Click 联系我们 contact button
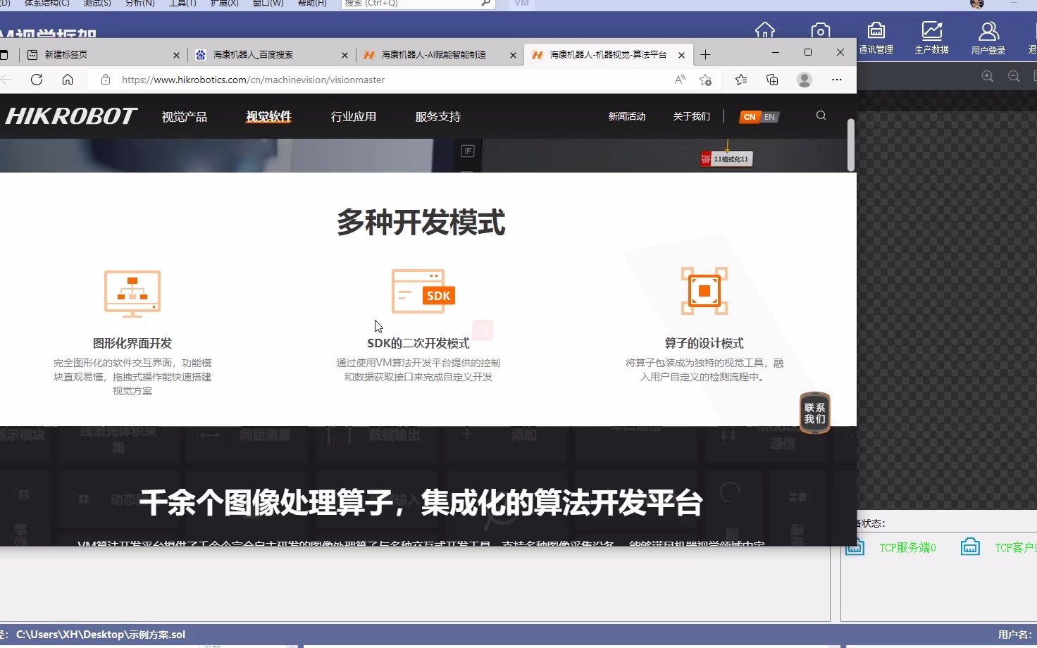 coord(815,413)
